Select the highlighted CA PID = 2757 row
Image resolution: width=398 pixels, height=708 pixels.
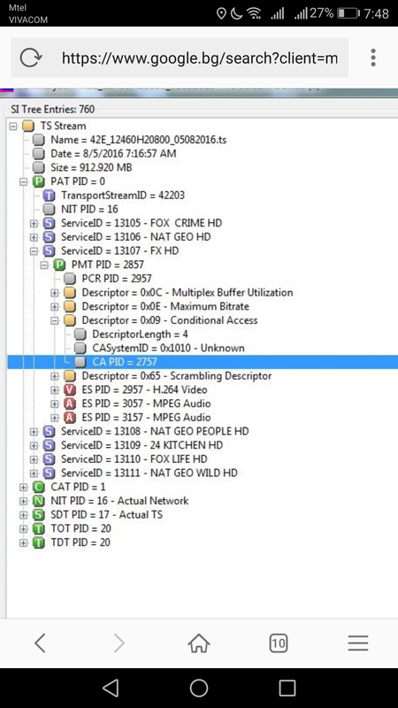[203, 362]
